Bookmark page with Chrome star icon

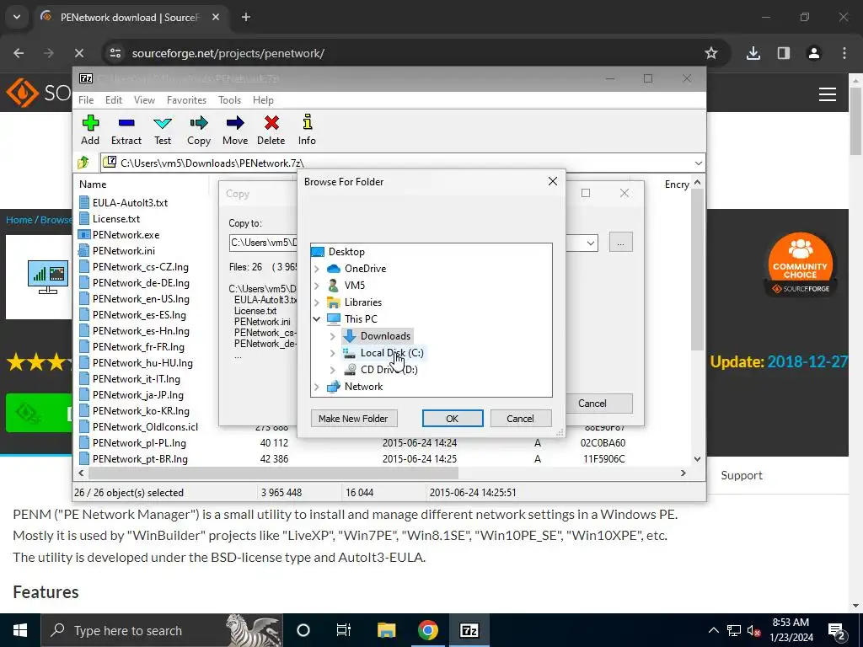click(x=711, y=53)
